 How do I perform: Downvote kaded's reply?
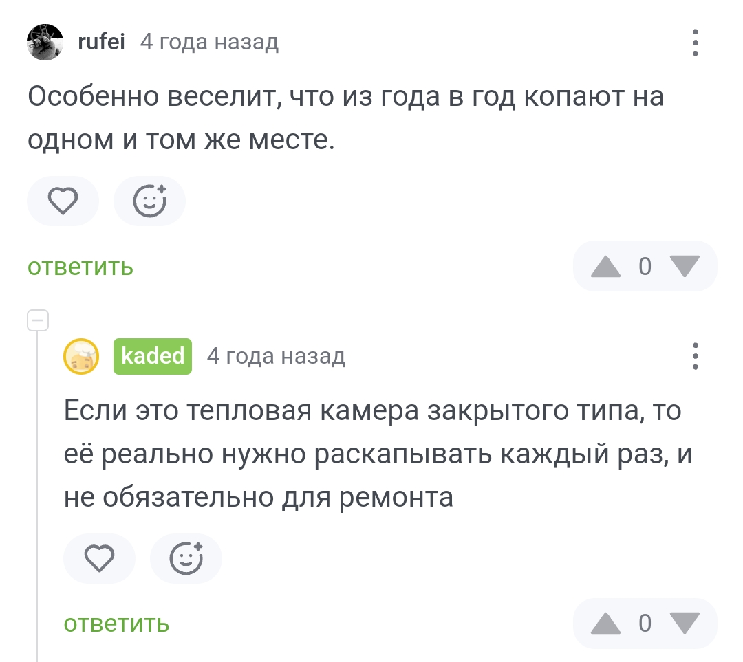point(684,624)
